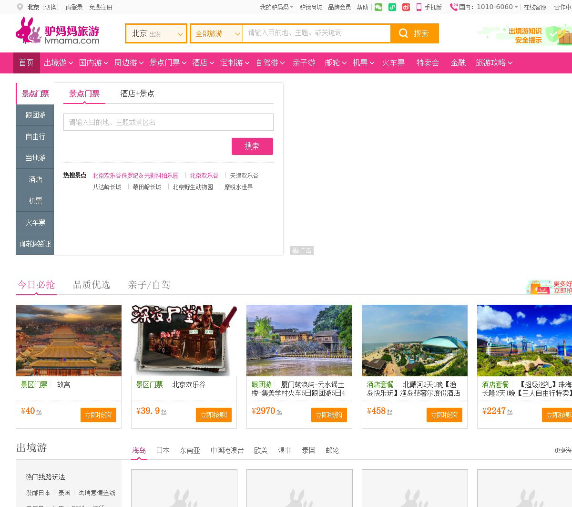Click the 24-hour hotline phone icon
Viewport: 572px width, 507px height.
pos(453,7)
